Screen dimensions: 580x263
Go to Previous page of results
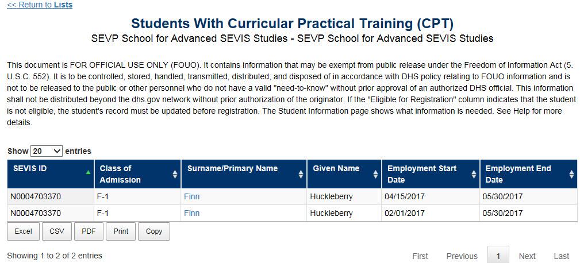pyautogui.click(x=462, y=256)
